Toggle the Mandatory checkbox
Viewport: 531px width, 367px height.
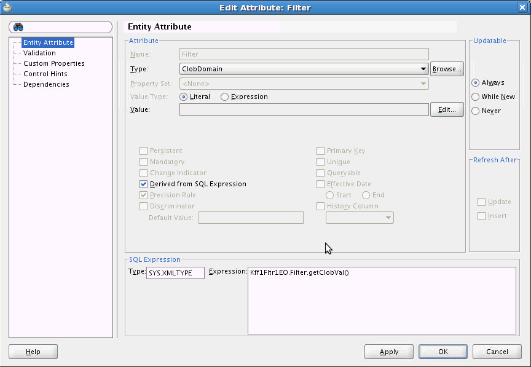tap(144, 162)
